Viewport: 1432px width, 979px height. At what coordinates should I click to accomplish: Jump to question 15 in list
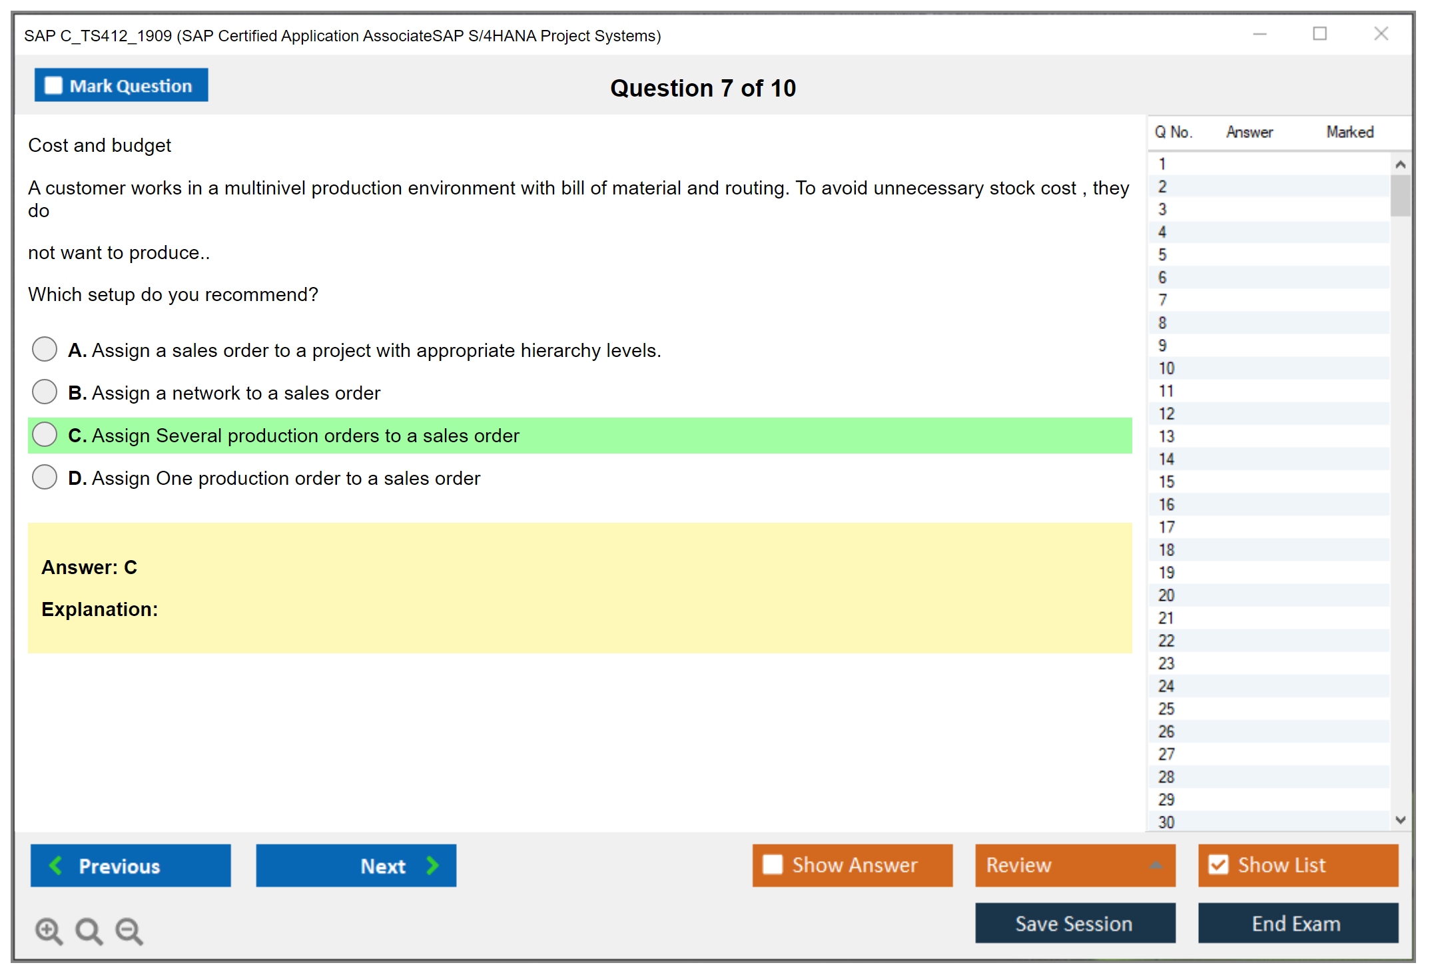click(x=1166, y=482)
